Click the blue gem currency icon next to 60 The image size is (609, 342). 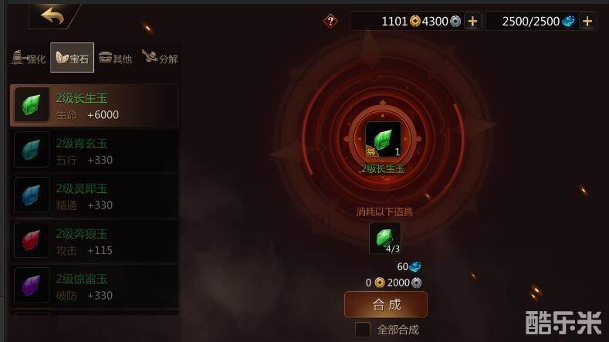(x=414, y=266)
